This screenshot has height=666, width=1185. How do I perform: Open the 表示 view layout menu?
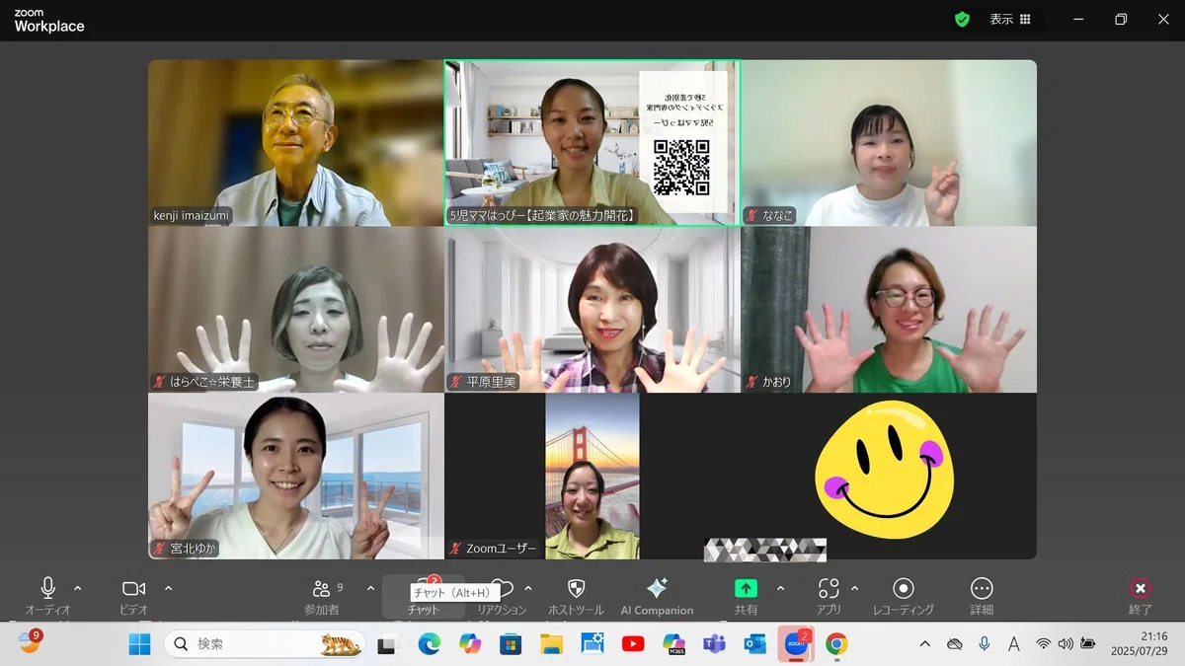(x=1010, y=19)
